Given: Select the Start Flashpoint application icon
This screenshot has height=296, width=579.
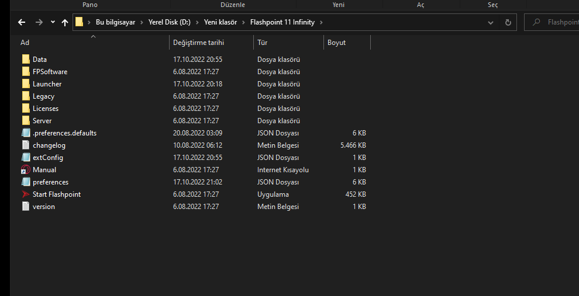Looking at the screenshot, I should (26, 194).
